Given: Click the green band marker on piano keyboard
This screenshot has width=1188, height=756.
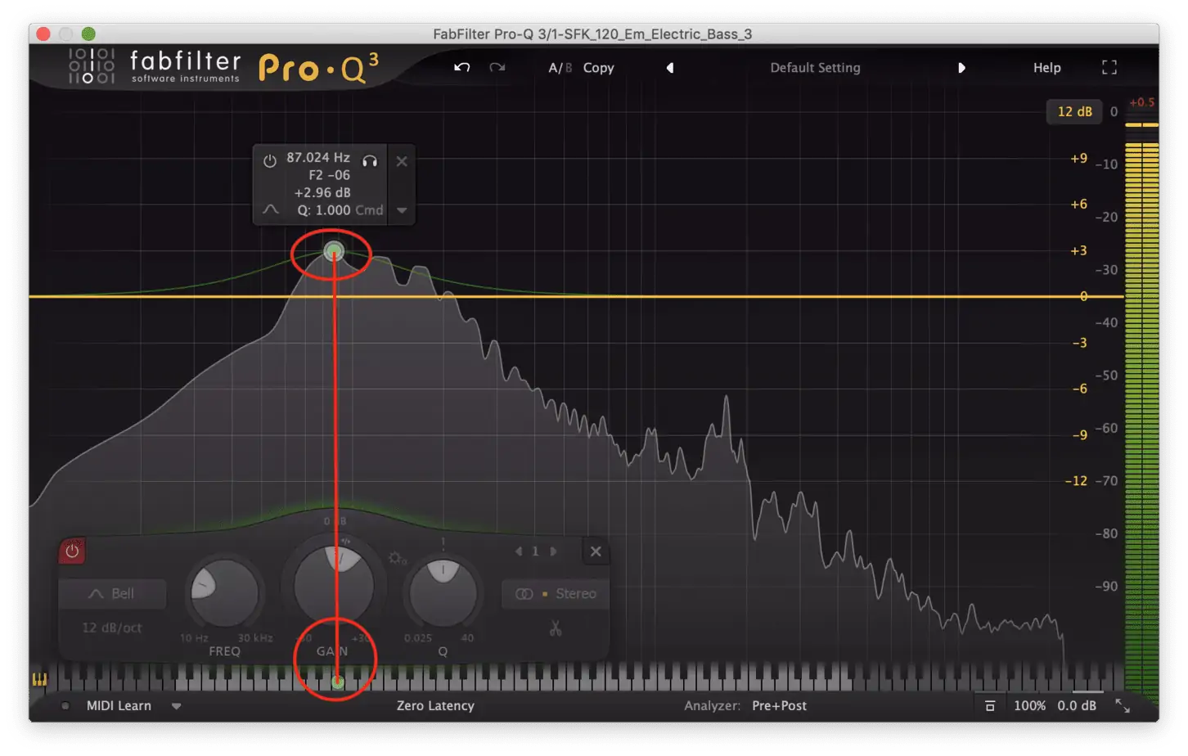Looking at the screenshot, I should click(337, 682).
